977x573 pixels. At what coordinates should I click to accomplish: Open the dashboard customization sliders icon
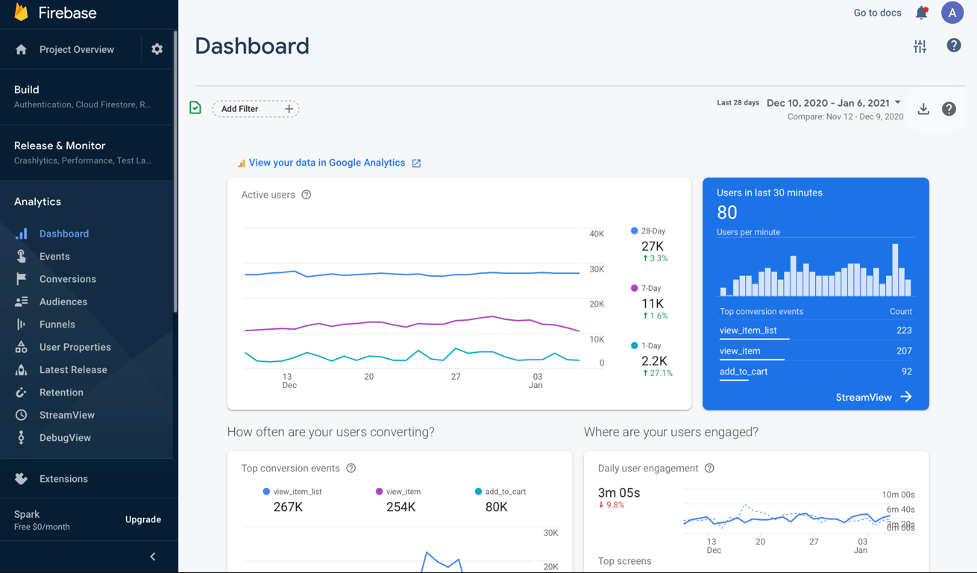click(920, 46)
